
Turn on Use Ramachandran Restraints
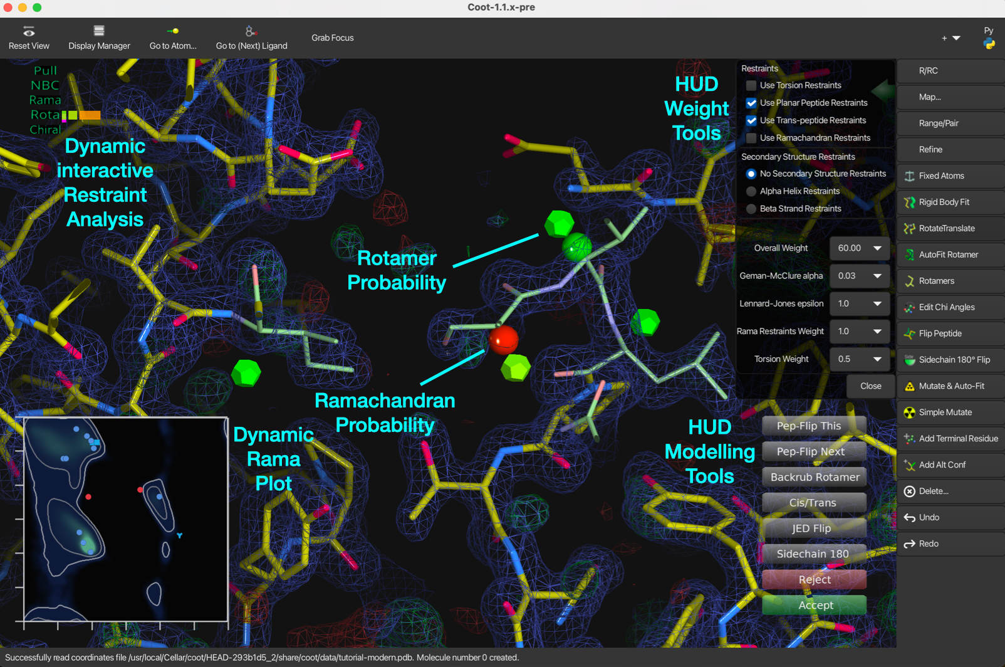[x=751, y=138]
